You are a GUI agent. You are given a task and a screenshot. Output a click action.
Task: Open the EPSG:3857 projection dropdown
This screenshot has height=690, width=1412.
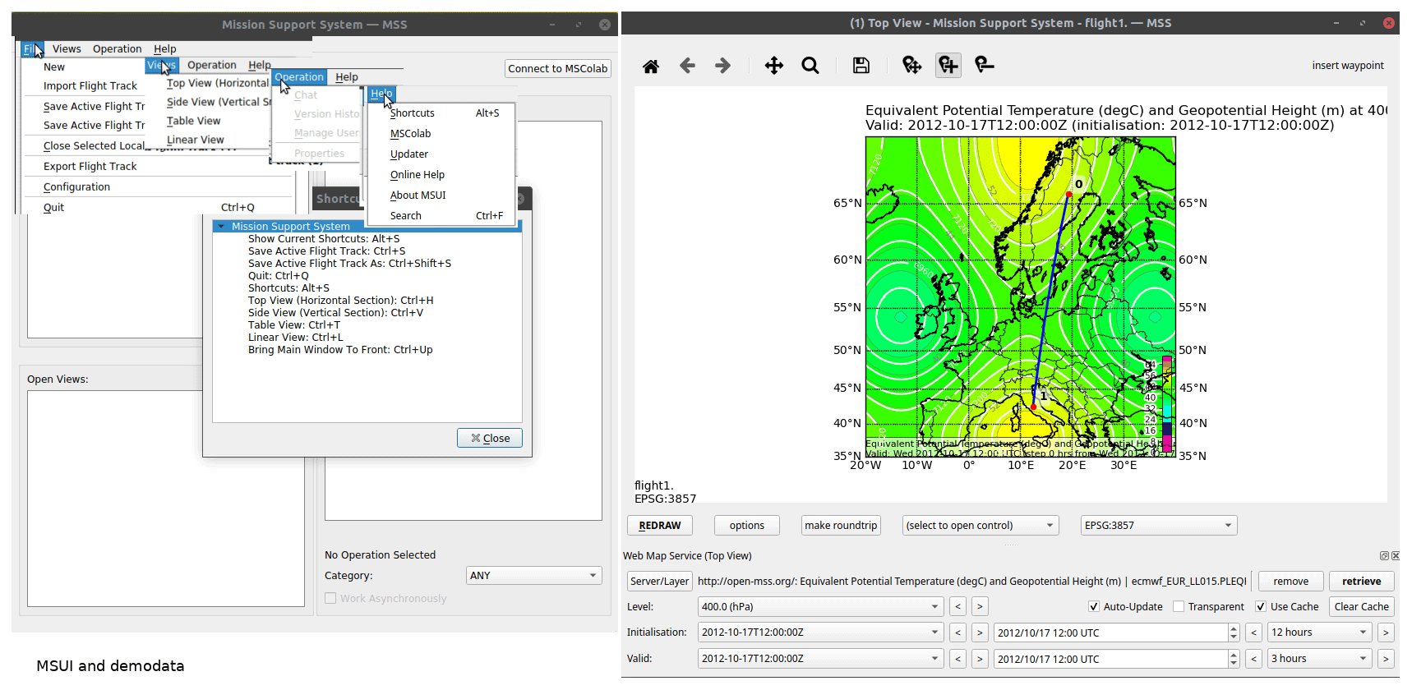pyautogui.click(x=1158, y=526)
